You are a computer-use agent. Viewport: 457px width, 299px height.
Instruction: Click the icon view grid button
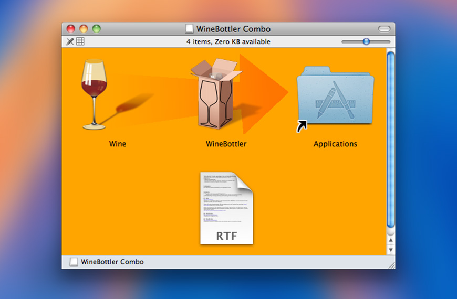click(x=80, y=41)
